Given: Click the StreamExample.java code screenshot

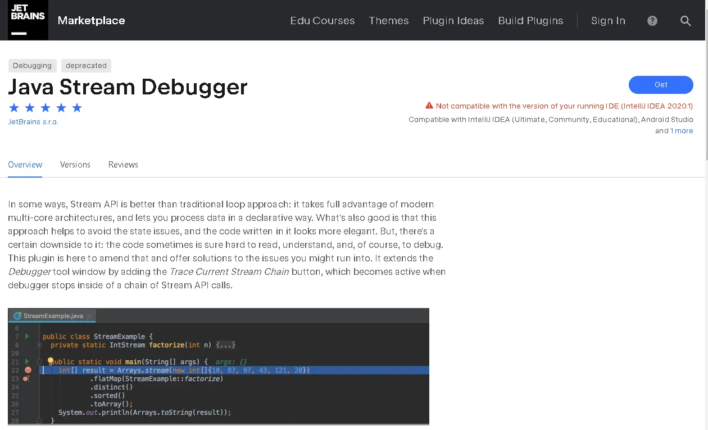Looking at the screenshot, I should point(219,366).
